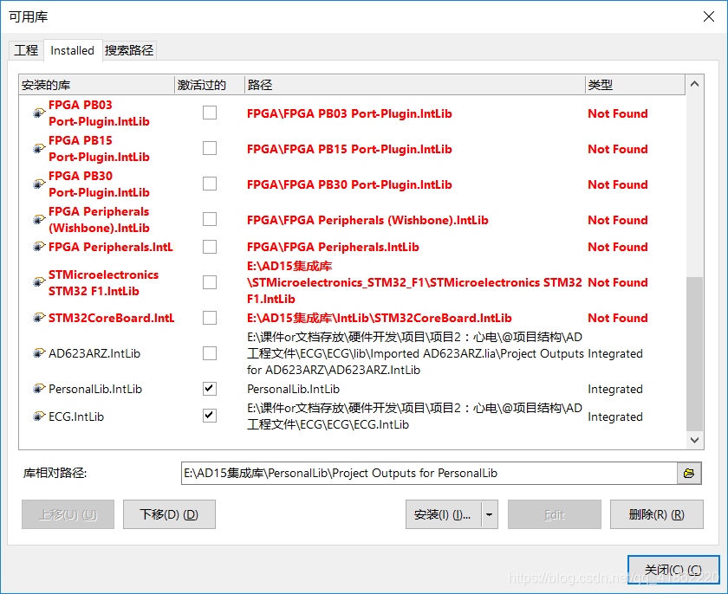The height and width of the screenshot is (594, 728).
Task: Click the list scroll up arrow
Action: [694, 84]
